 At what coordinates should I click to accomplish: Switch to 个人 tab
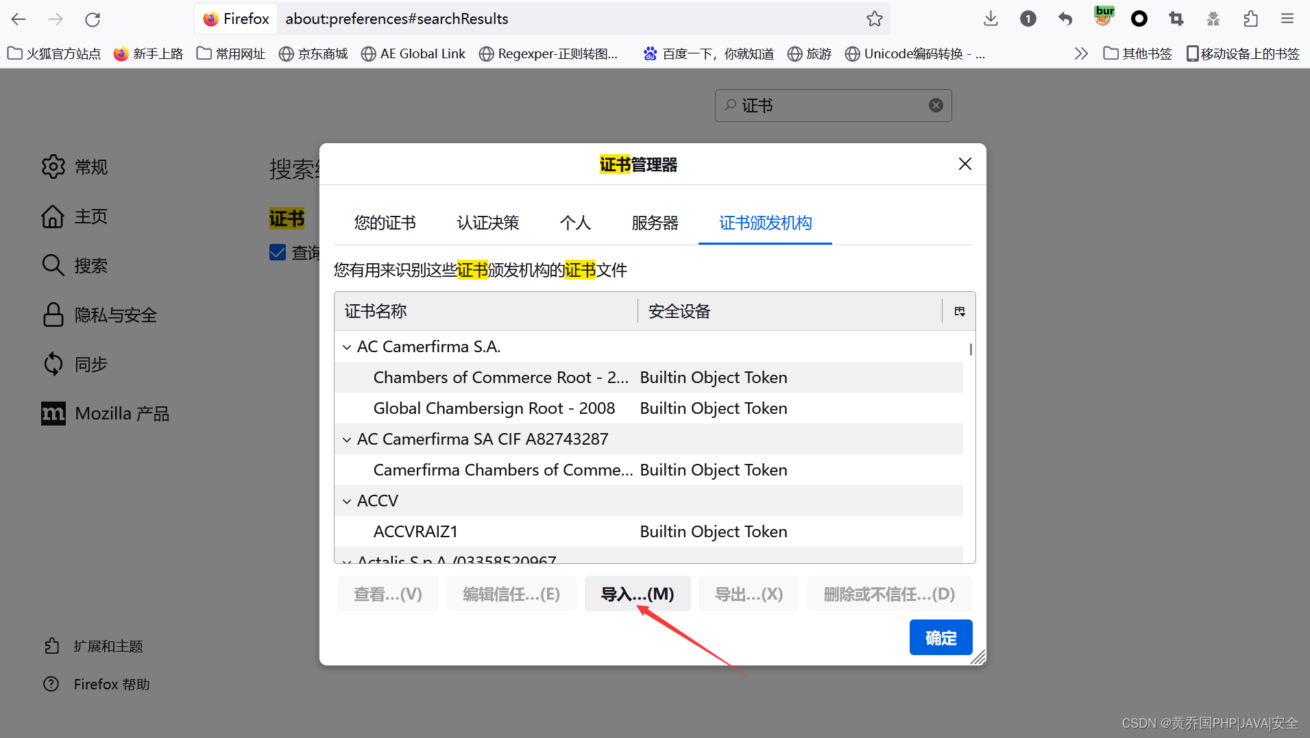click(575, 223)
